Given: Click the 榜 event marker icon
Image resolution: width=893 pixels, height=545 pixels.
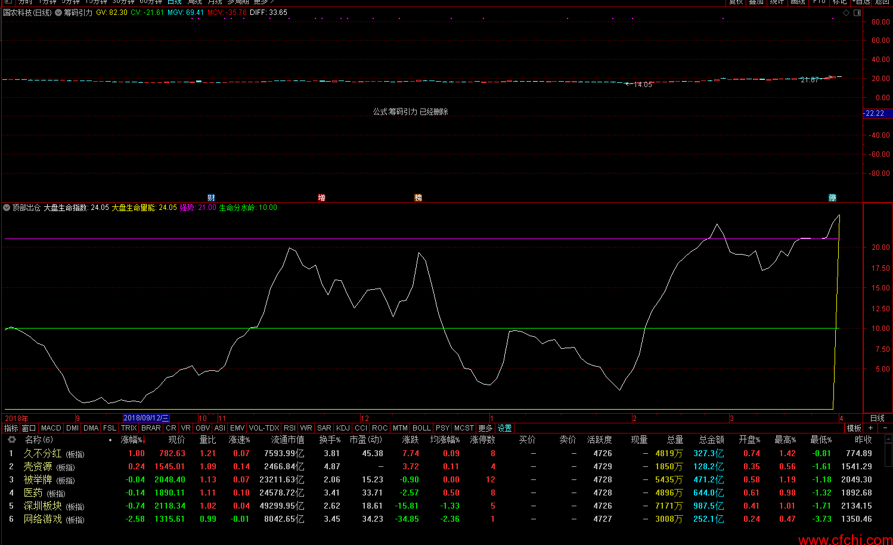Looking at the screenshot, I should pyautogui.click(x=418, y=197).
